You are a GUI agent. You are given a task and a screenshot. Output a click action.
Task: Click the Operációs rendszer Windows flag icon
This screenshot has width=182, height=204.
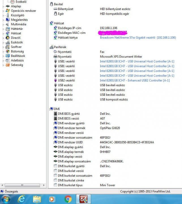[x=8, y=11]
